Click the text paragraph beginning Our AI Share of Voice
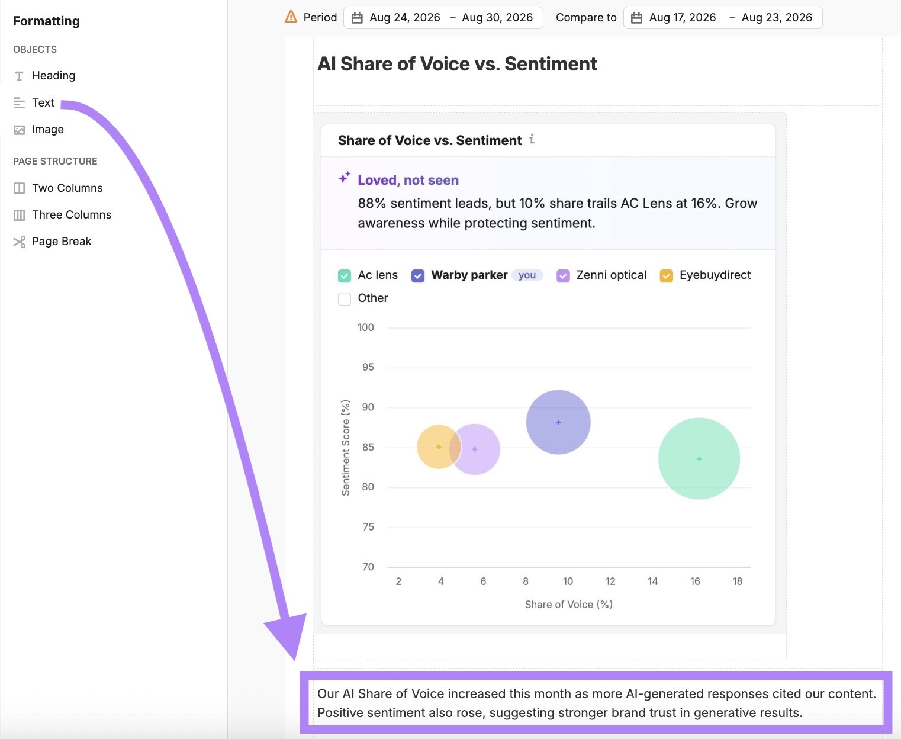The width and height of the screenshot is (901, 739). click(x=597, y=703)
